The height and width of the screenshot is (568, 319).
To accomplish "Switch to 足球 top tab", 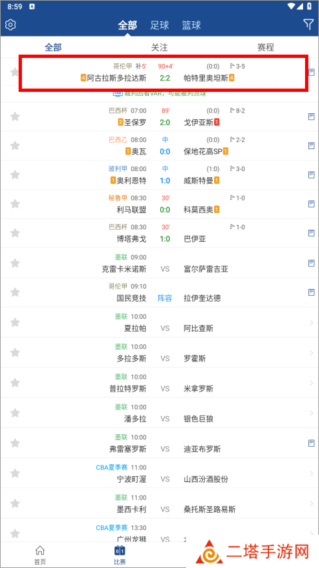I will pyautogui.click(x=159, y=25).
